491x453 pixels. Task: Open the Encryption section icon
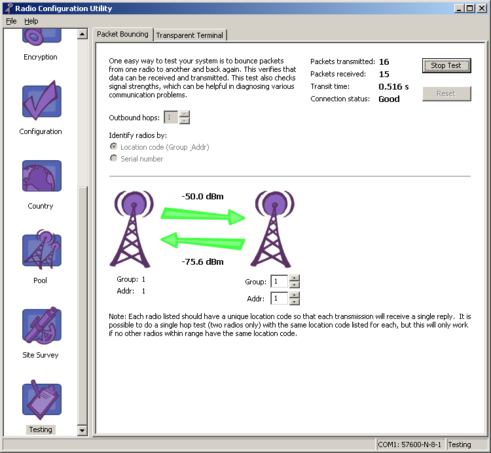pyautogui.click(x=42, y=36)
